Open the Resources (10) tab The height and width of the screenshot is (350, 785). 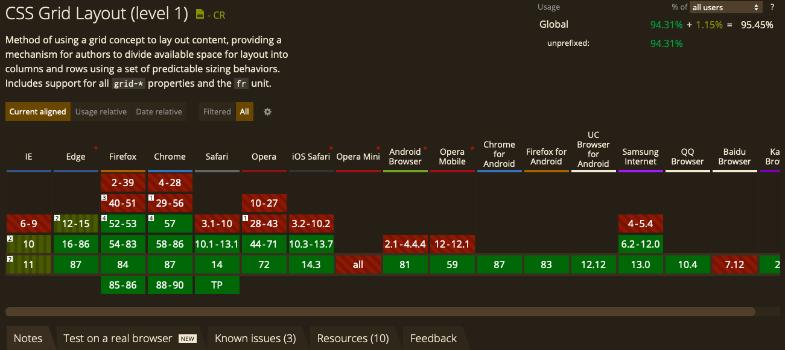(x=353, y=338)
